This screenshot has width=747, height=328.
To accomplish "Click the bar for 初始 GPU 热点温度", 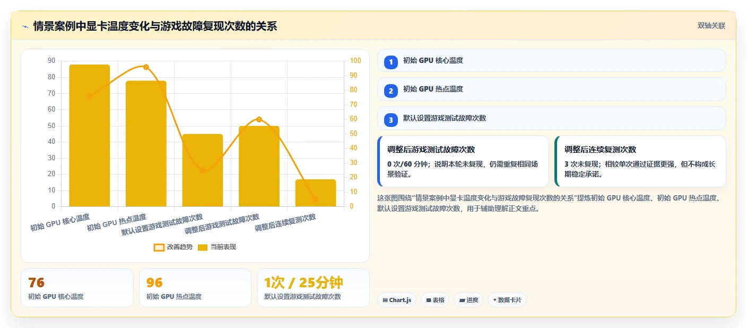I will 146,143.
